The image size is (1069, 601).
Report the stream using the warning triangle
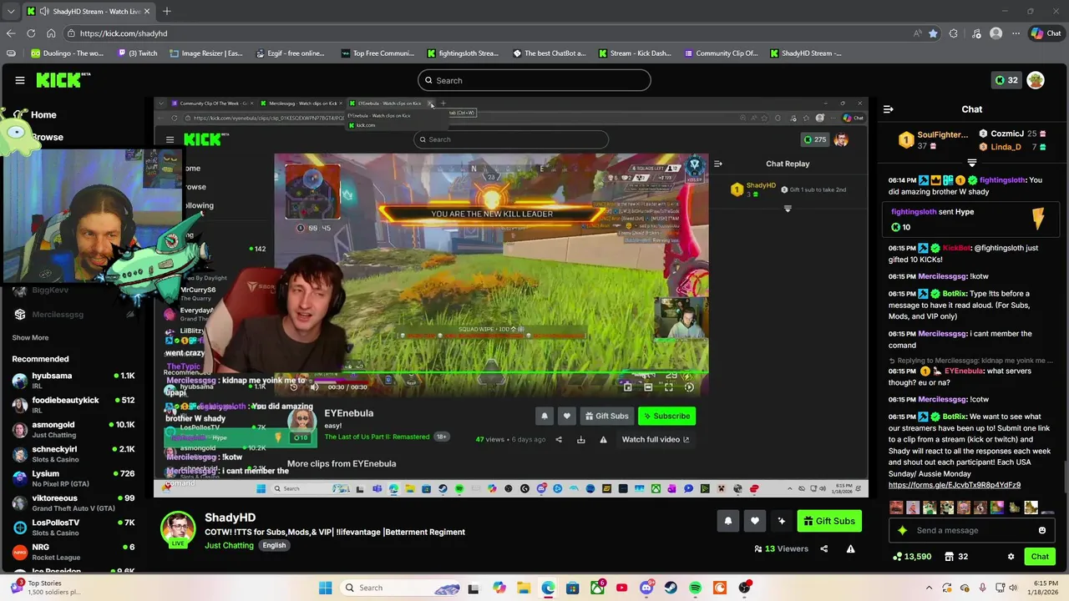(850, 548)
